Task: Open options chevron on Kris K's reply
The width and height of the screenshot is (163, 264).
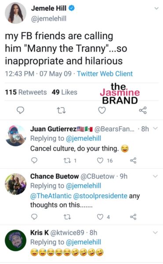Action: [156, 233]
